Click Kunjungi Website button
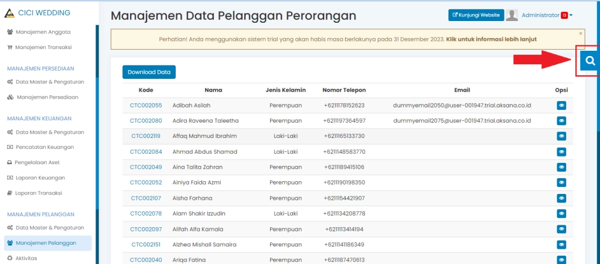 476,15
